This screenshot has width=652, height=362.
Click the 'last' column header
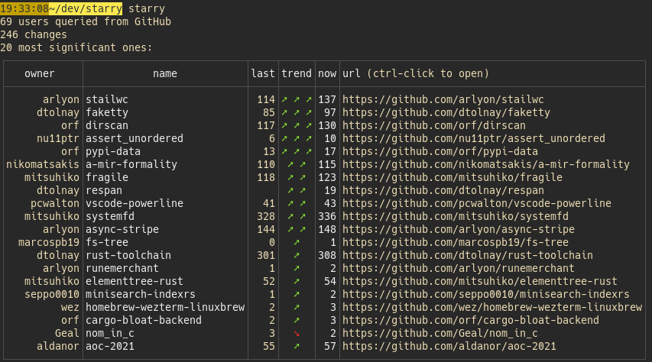(x=263, y=73)
